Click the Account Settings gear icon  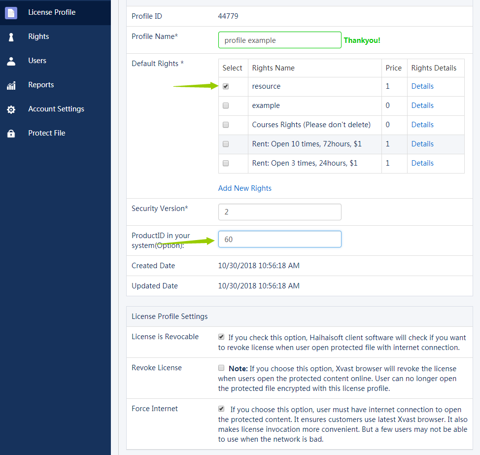pyautogui.click(x=11, y=109)
